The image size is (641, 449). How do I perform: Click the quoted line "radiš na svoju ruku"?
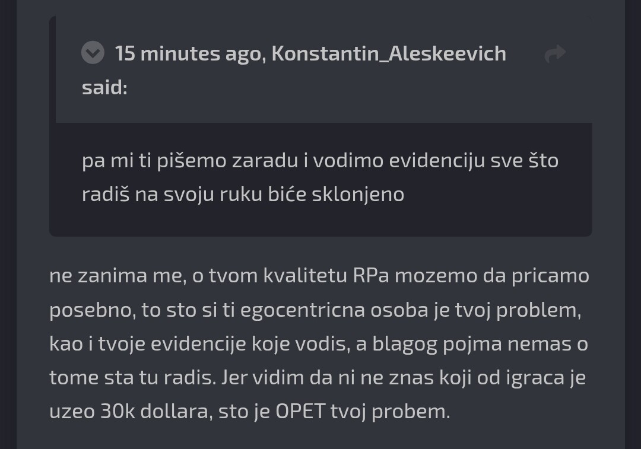[x=243, y=194]
